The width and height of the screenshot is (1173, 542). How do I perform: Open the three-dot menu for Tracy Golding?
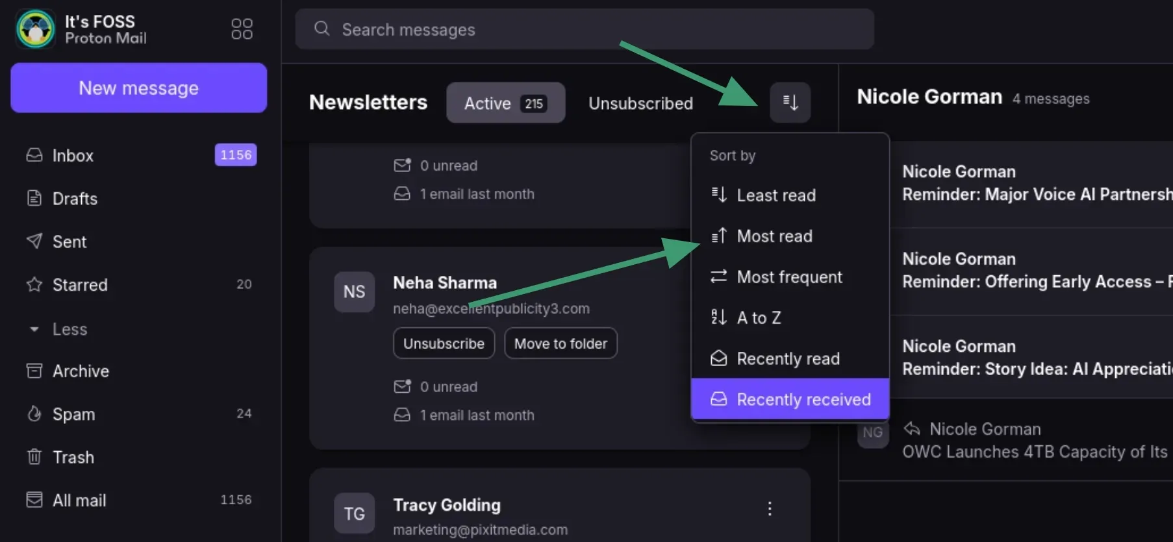[x=769, y=509]
